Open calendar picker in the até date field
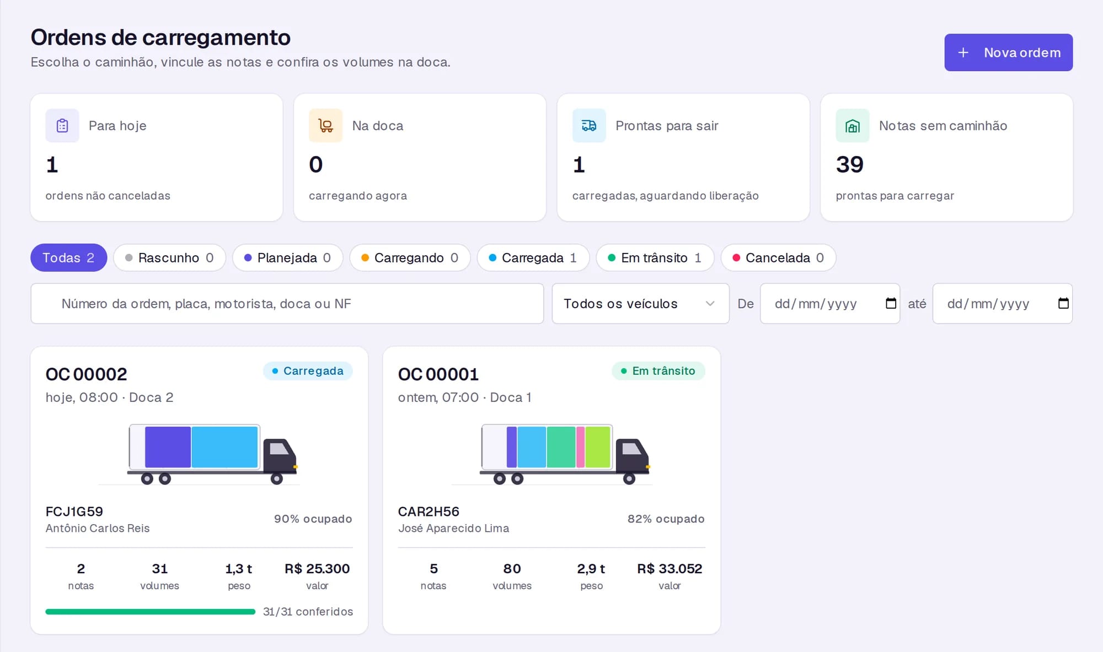This screenshot has height=652, width=1103. point(1063,303)
